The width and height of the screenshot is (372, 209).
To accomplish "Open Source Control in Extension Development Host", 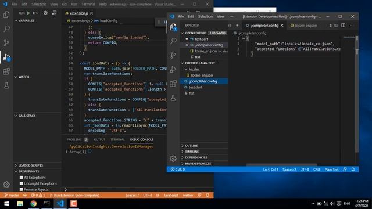I will pyautogui.click(x=173, y=55).
